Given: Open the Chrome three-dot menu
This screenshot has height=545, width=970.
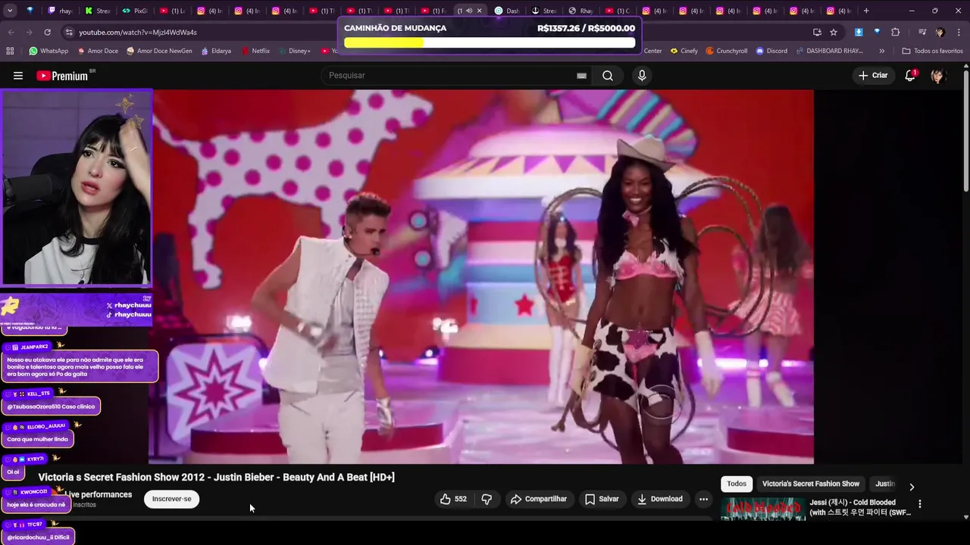Looking at the screenshot, I should (959, 32).
